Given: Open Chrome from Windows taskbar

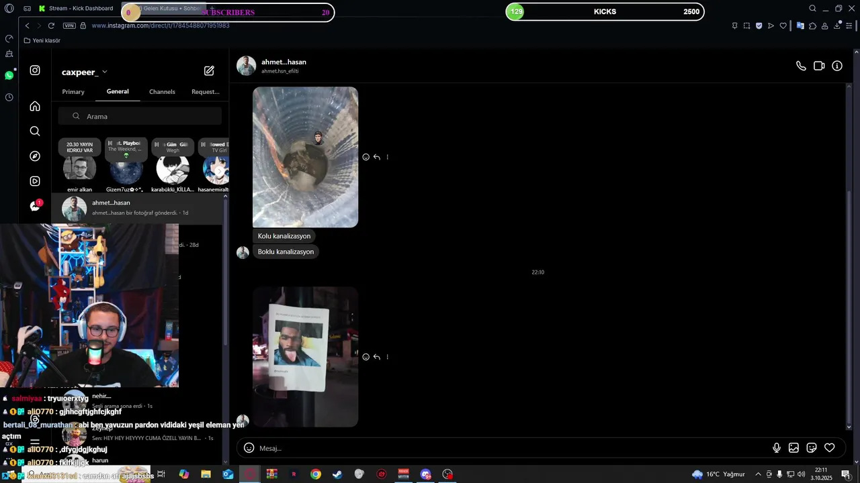Looking at the screenshot, I should (x=315, y=474).
